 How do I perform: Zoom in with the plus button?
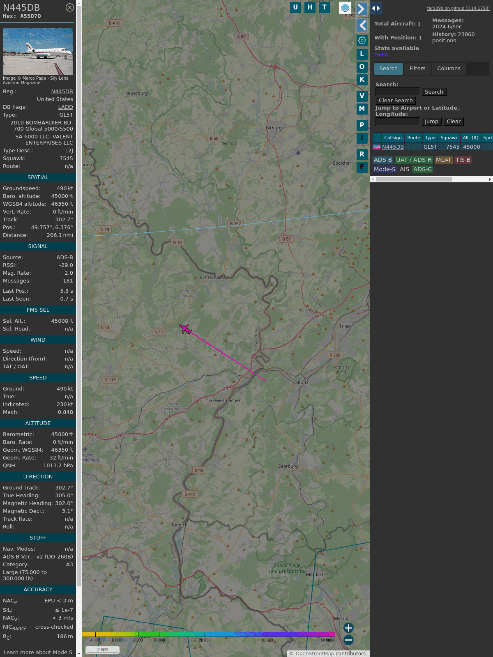pos(348,628)
